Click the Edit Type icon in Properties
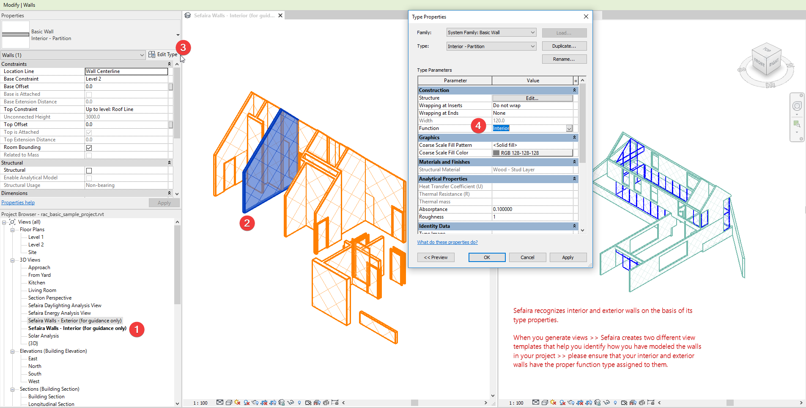806x408 pixels. tap(151, 54)
